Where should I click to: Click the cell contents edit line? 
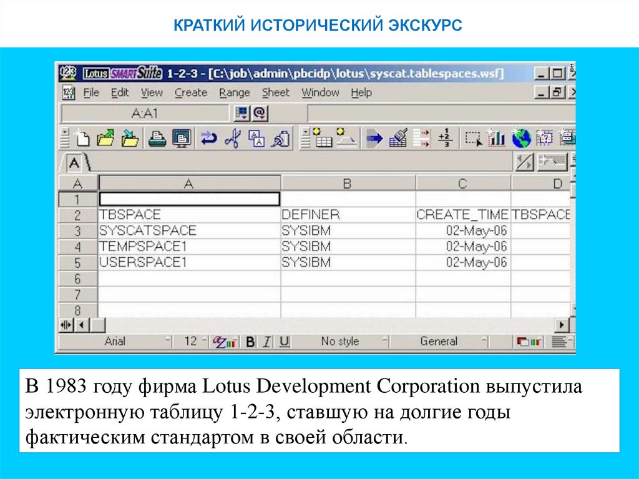[x=441, y=114]
